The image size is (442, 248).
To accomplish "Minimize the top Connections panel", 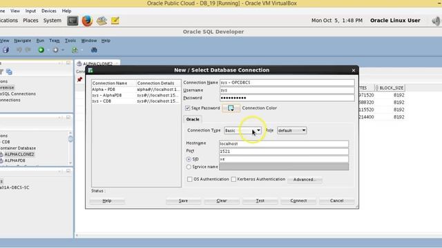I will 68,63.
